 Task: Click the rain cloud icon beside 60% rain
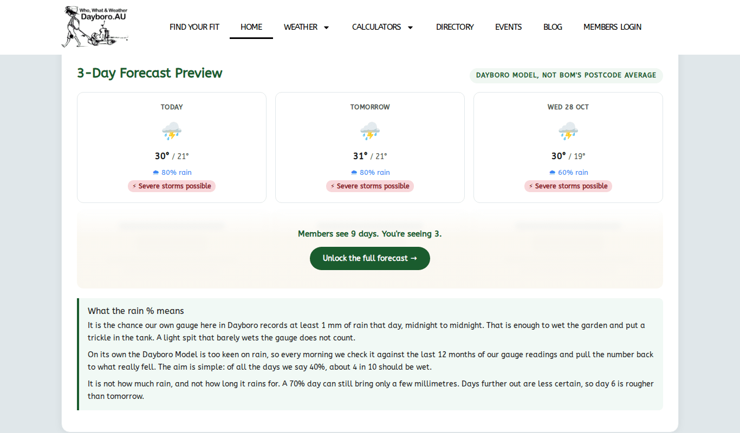point(553,173)
